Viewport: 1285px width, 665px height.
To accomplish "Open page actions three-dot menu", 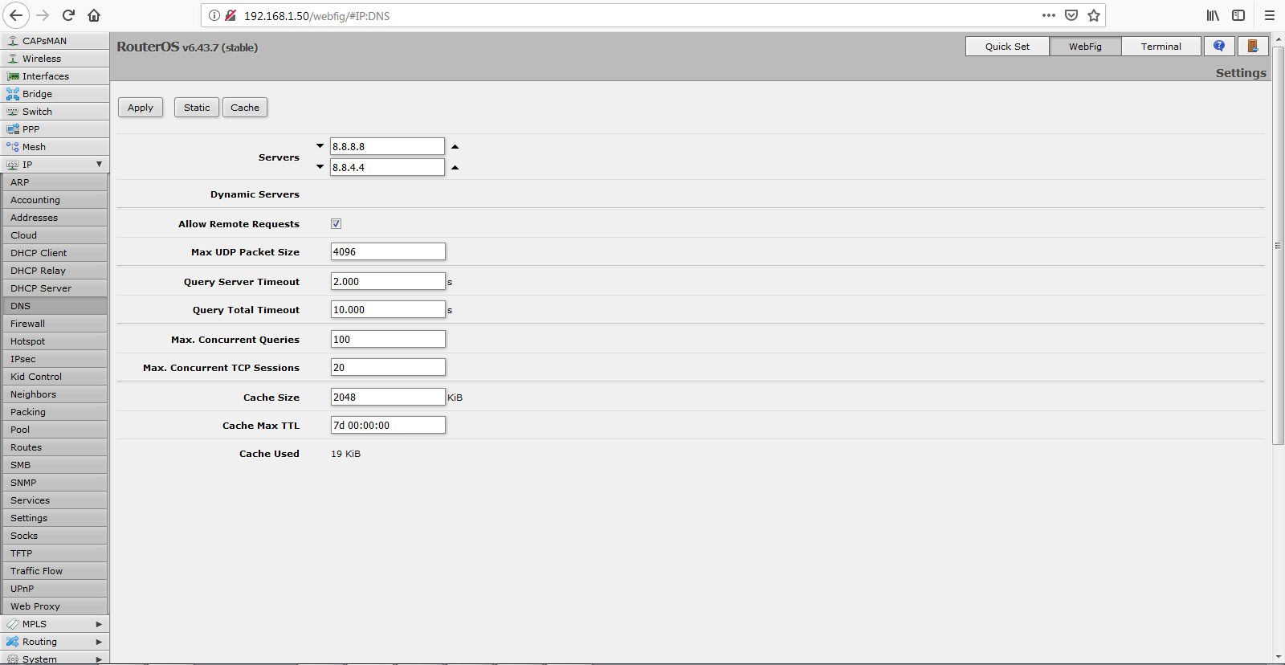I will pos(1049,15).
